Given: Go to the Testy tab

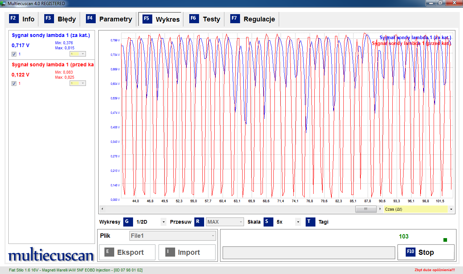Looking at the screenshot, I should [205, 19].
